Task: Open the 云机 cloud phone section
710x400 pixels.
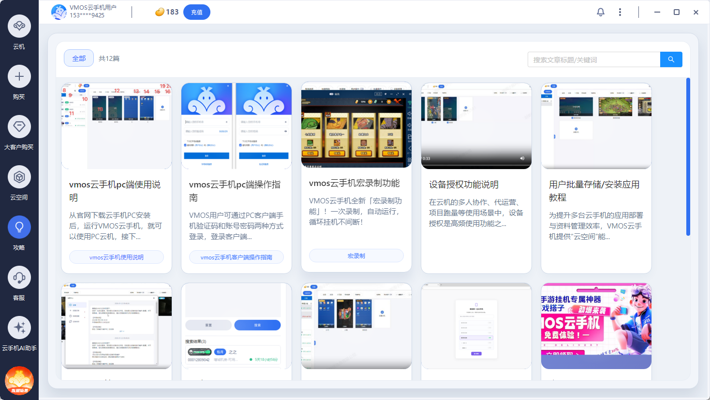Action: coord(19,26)
